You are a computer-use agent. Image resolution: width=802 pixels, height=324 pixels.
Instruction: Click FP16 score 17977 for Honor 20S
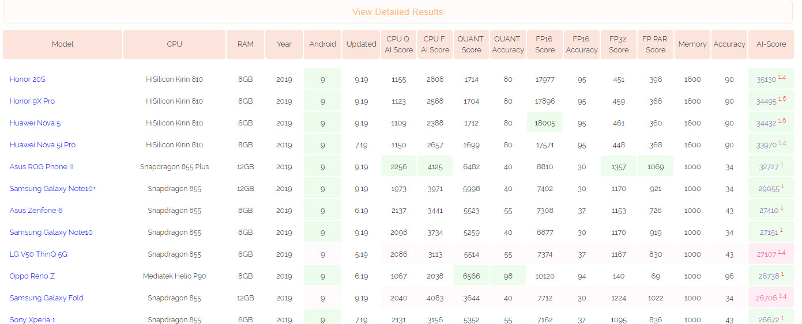(x=545, y=79)
